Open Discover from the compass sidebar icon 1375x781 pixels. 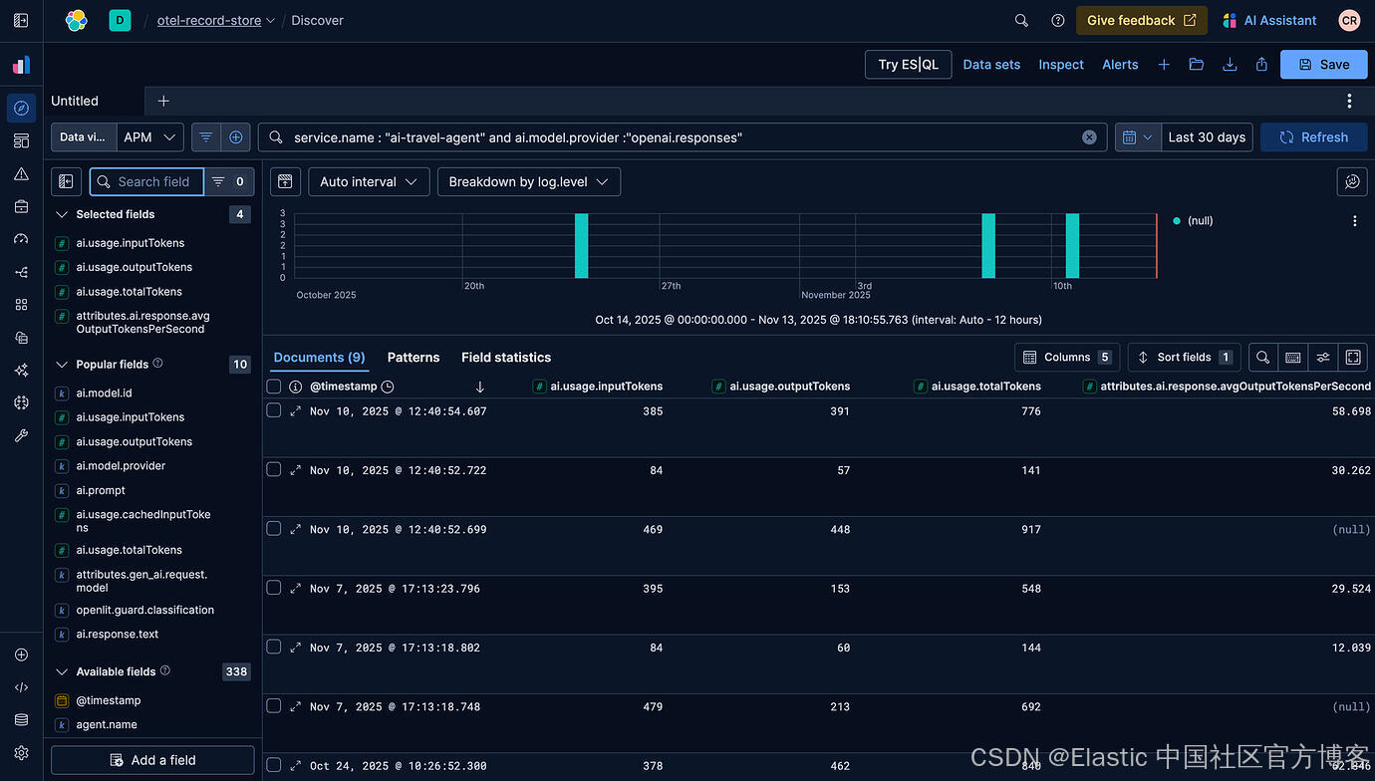[21, 108]
